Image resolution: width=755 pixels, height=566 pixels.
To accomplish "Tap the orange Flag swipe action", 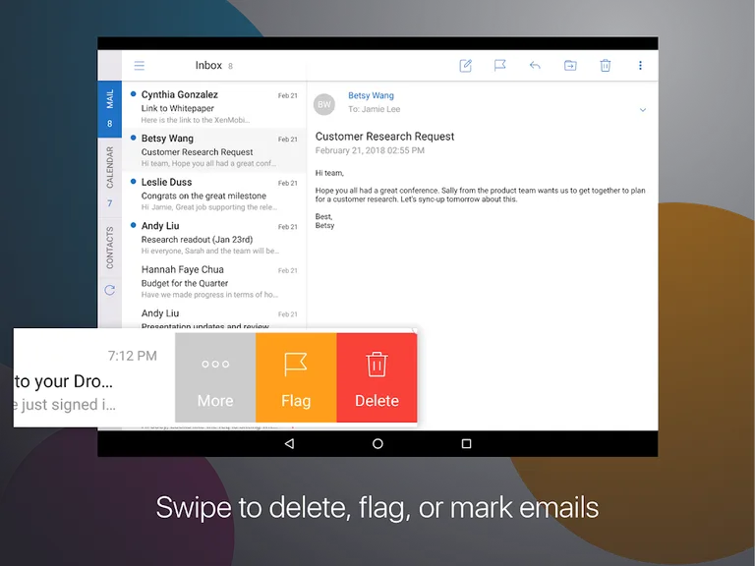I will [296, 379].
